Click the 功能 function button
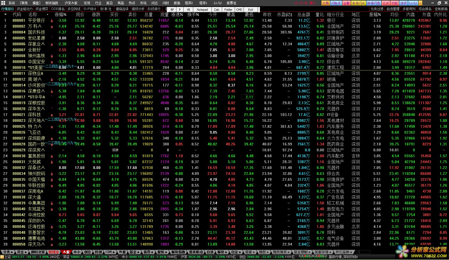The width and height of the screenshot is (449, 260). (394, 3)
